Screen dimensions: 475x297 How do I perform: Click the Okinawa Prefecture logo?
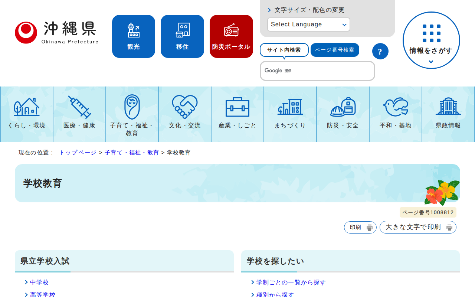(56, 33)
